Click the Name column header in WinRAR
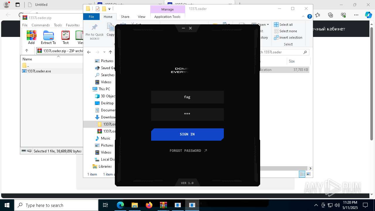This screenshot has height=211, width=375. 27,59
